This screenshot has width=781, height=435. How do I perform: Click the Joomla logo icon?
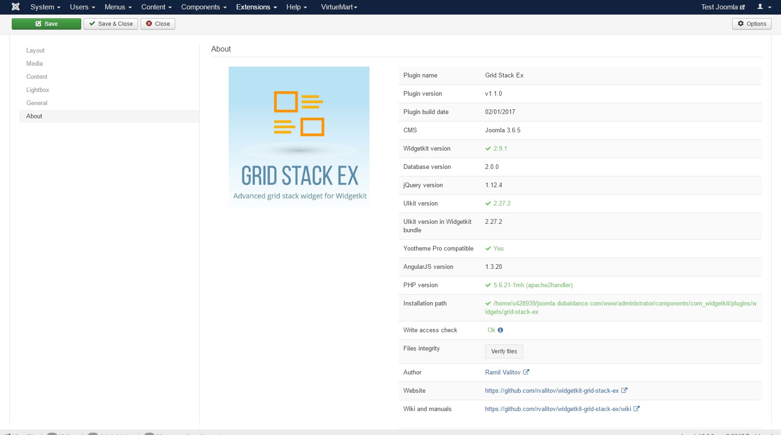(15, 7)
